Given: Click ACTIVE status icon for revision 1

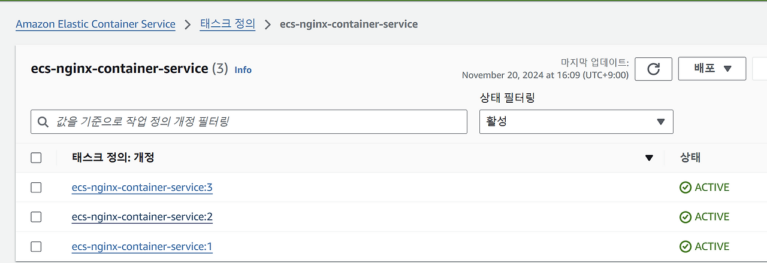Looking at the screenshot, I should pos(686,246).
